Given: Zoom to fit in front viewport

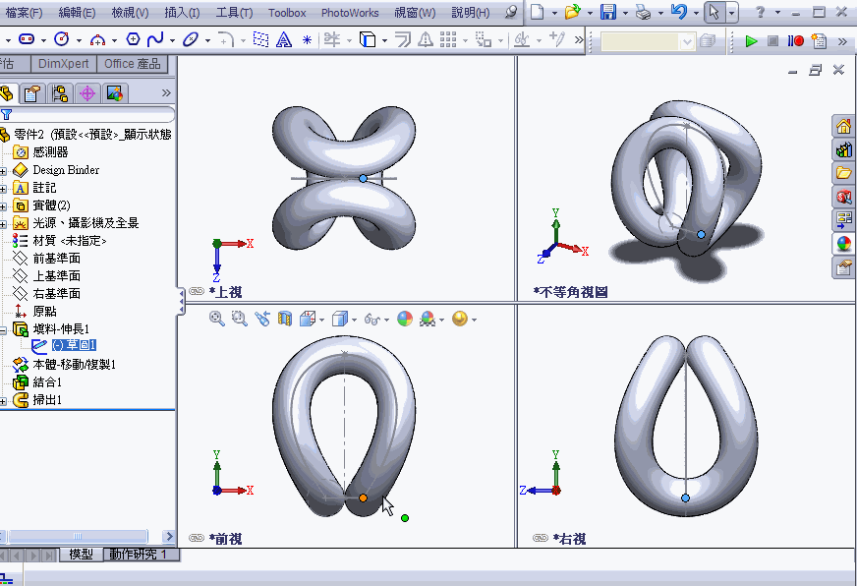Looking at the screenshot, I should pos(217,319).
